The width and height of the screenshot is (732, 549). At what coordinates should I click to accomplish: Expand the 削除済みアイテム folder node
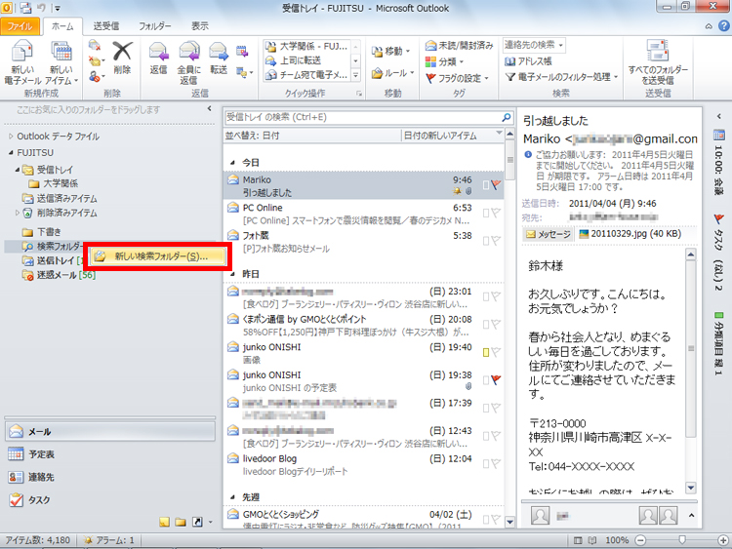pos(18,213)
